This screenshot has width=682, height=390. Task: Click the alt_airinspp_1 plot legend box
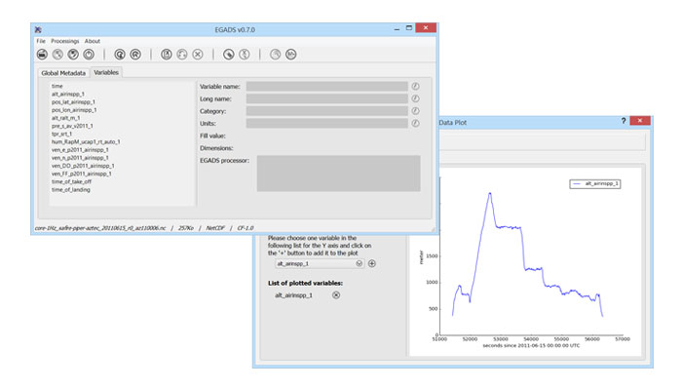(594, 183)
